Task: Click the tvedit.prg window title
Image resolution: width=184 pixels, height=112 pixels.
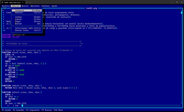Action: pyautogui.click(x=91, y=8)
